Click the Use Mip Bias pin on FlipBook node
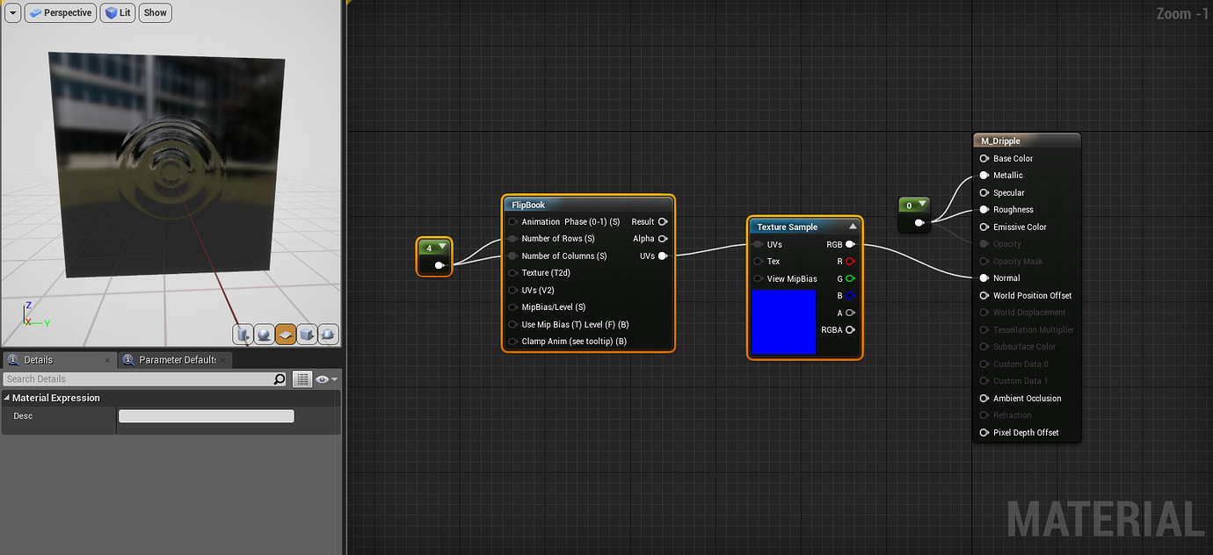Screen dimensions: 1213x555 click(512, 324)
